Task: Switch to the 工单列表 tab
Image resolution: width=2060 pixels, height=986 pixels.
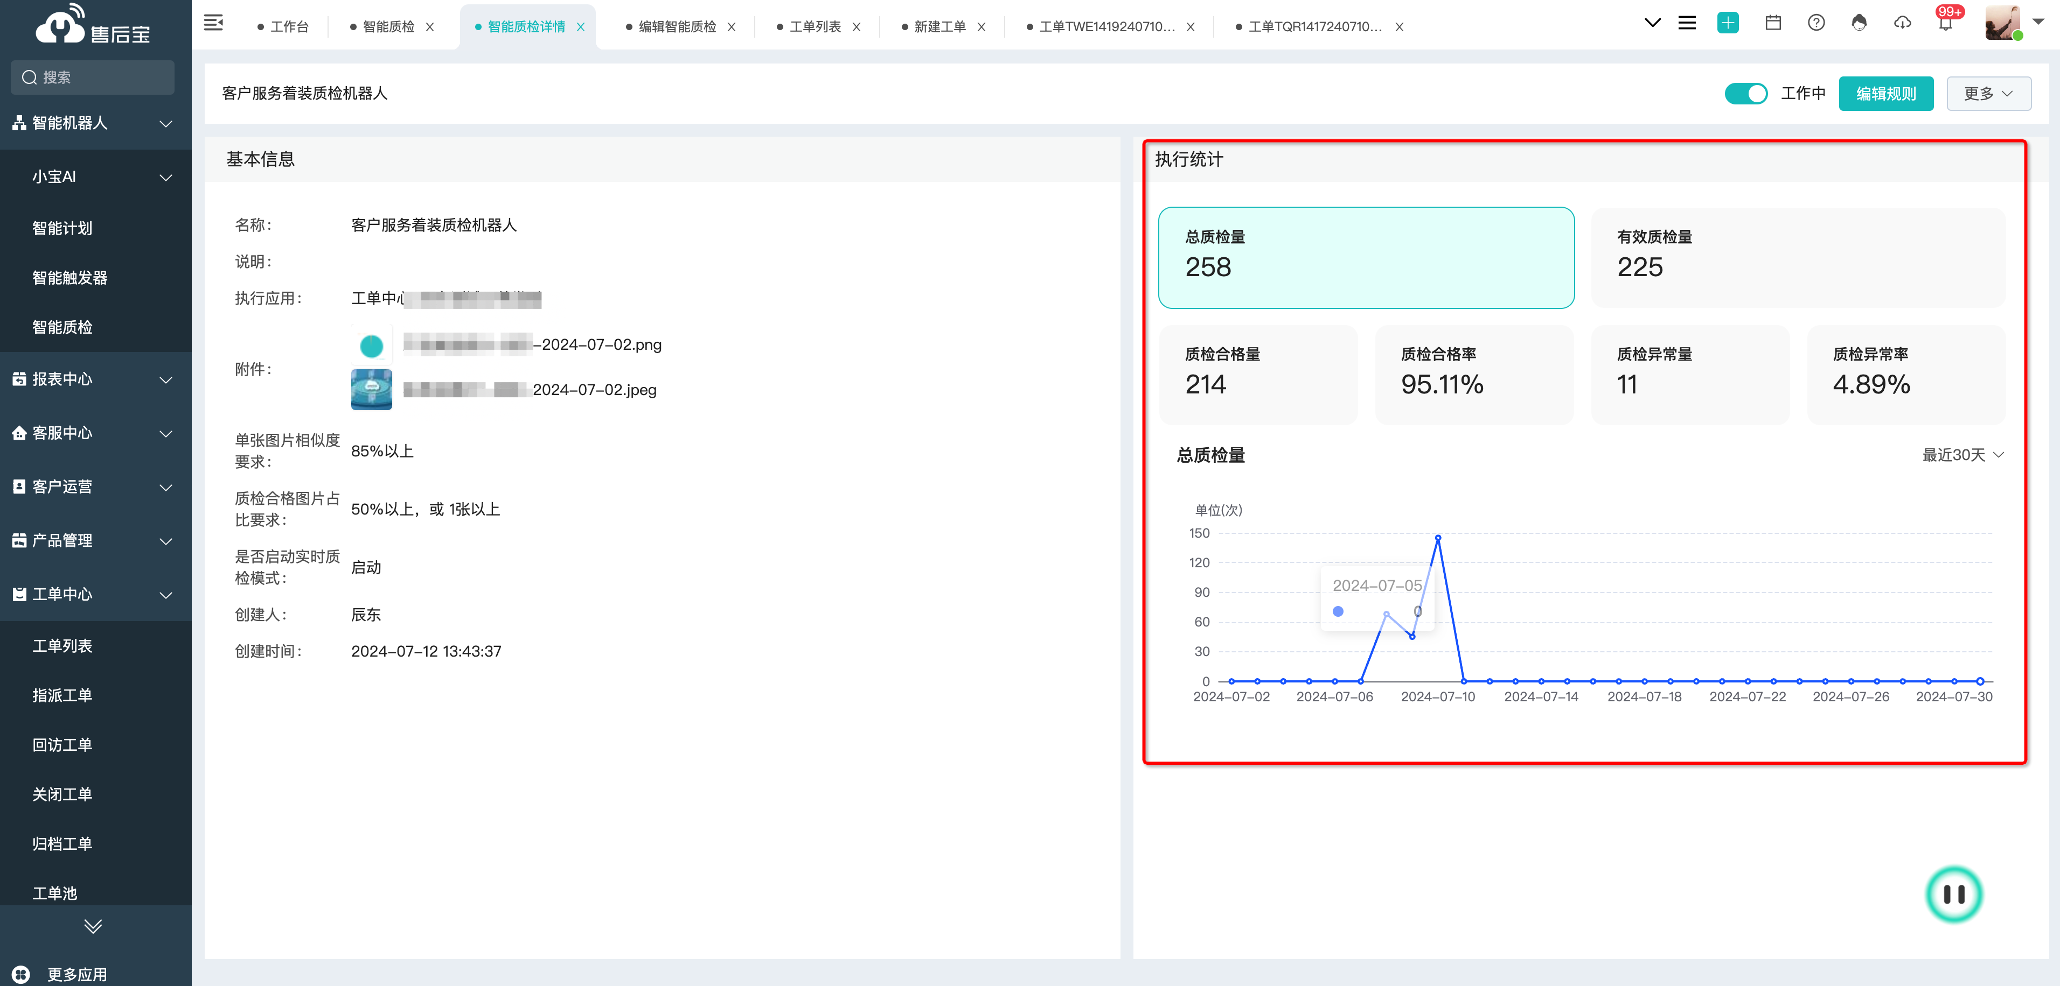Action: pos(809,26)
